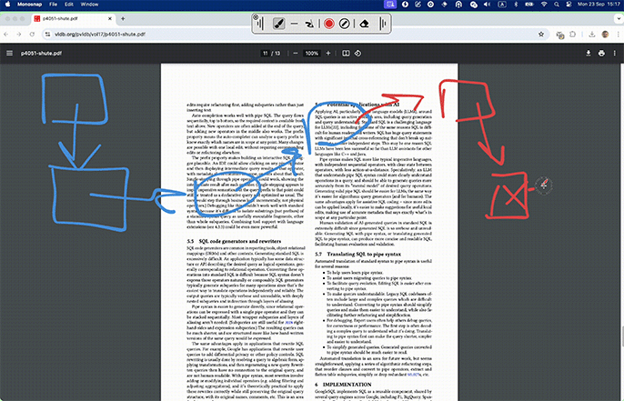Click the PDF page number field
The height and width of the screenshot is (401, 624).
tap(264, 54)
